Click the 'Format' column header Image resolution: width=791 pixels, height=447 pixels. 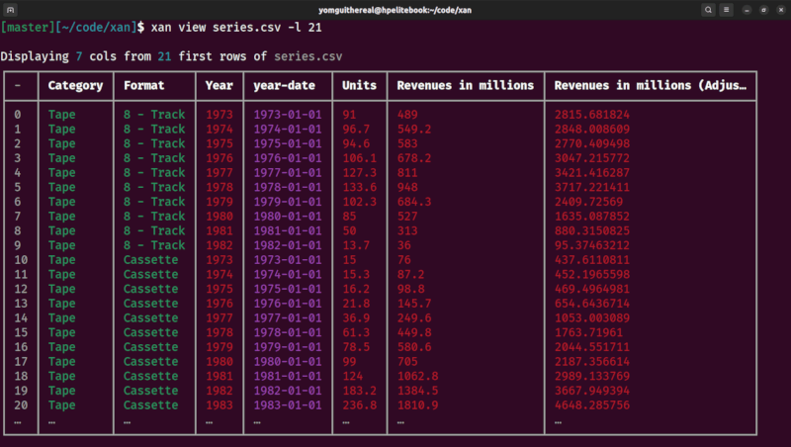pos(144,86)
